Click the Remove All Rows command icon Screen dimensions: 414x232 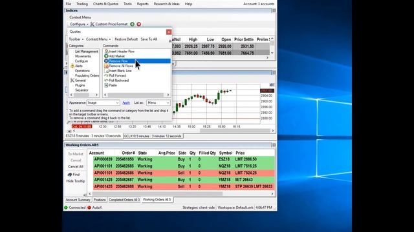(106, 66)
